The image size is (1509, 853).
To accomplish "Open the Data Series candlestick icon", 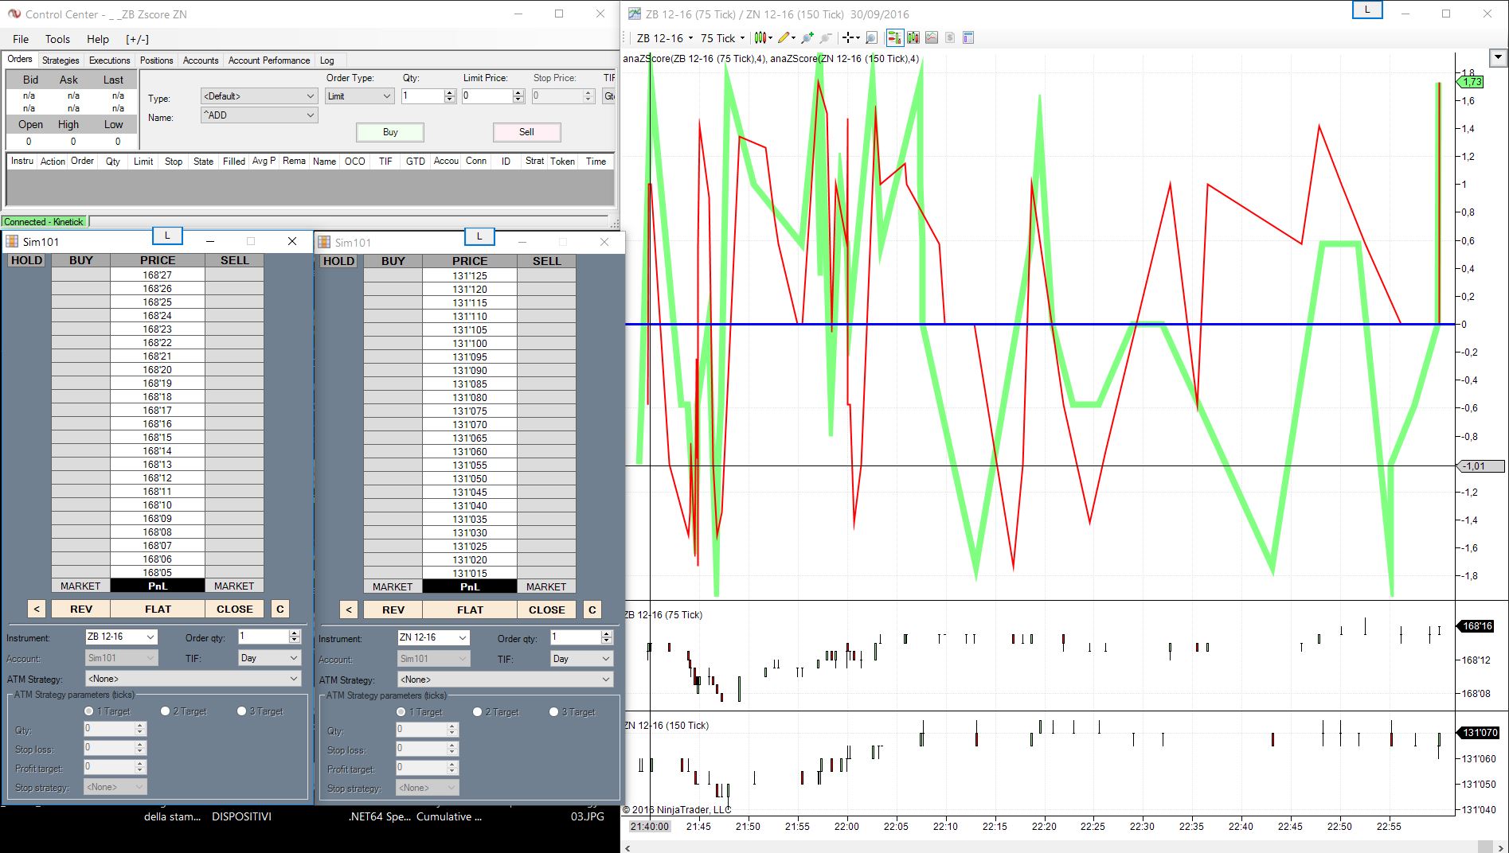I will (913, 37).
